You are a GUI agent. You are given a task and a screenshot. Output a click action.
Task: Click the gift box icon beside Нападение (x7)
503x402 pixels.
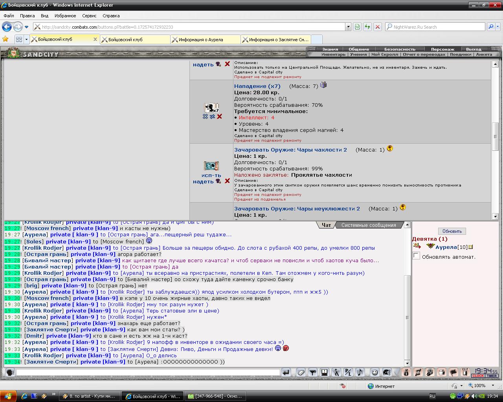tap(323, 85)
